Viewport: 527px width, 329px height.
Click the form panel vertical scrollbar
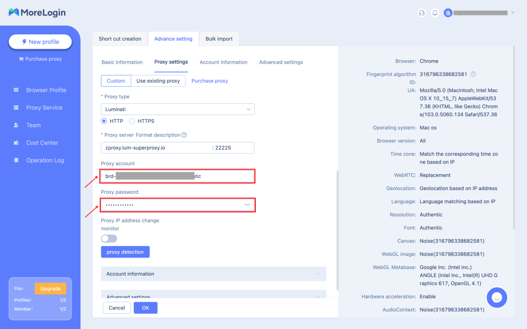pyautogui.click(x=338, y=230)
